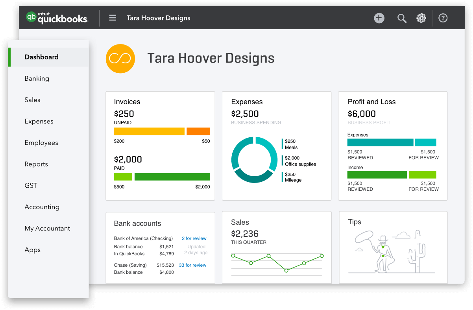
Task: Click the $2,500 business spending amount
Action: pyautogui.click(x=245, y=114)
